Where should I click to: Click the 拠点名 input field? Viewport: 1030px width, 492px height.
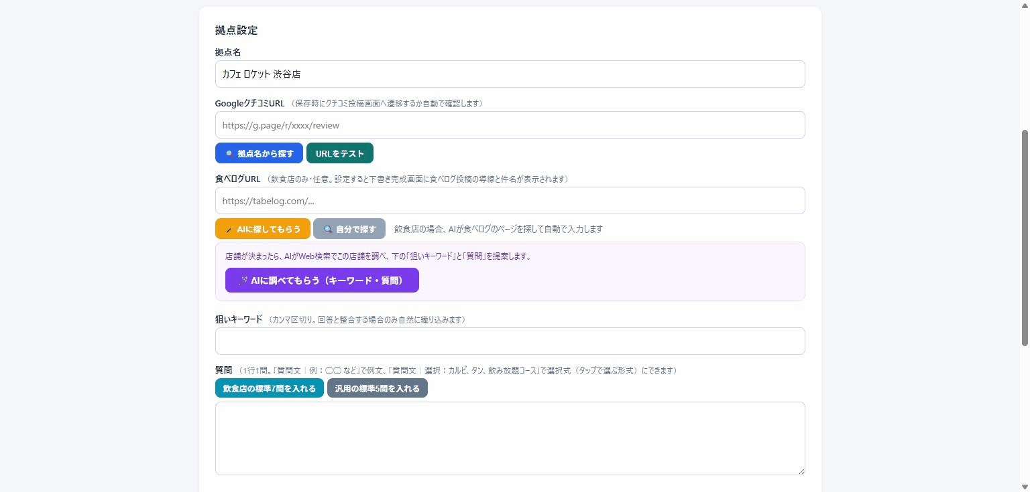point(510,74)
